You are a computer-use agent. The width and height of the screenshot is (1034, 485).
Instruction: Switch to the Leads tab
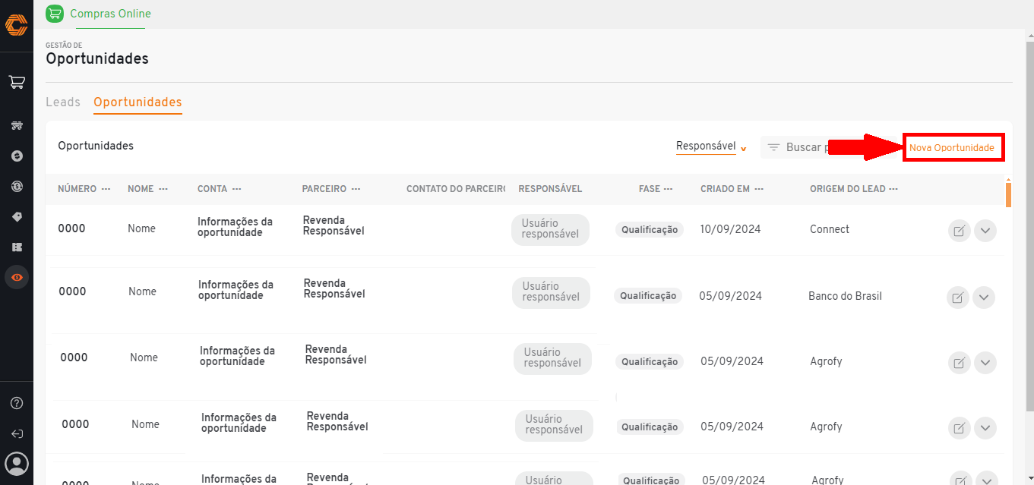click(x=63, y=102)
